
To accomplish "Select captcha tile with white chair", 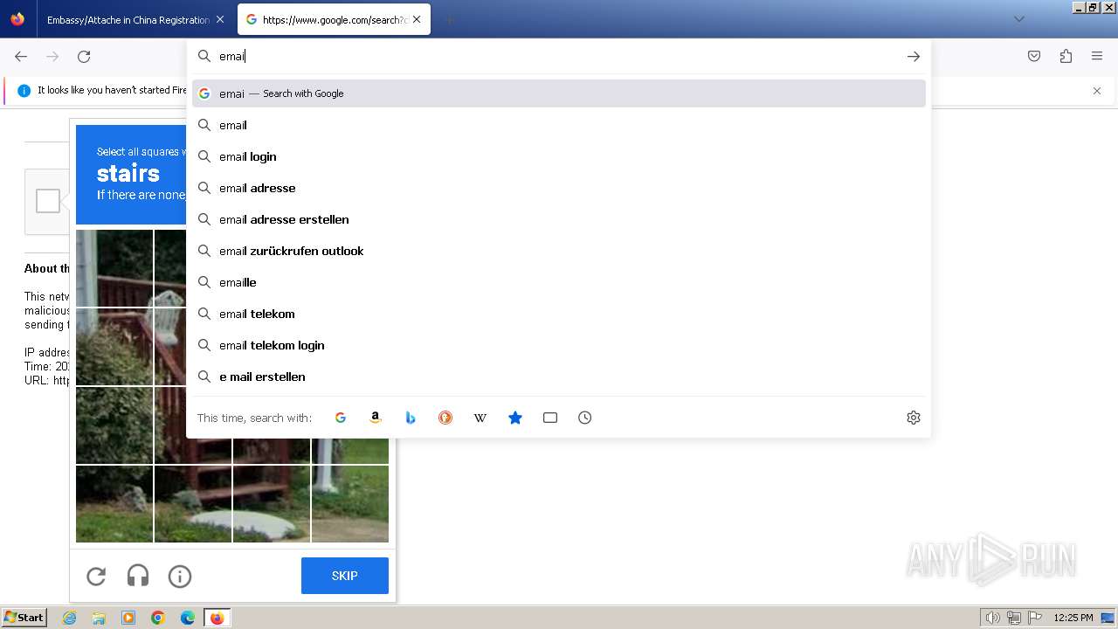I will (x=170, y=347).
